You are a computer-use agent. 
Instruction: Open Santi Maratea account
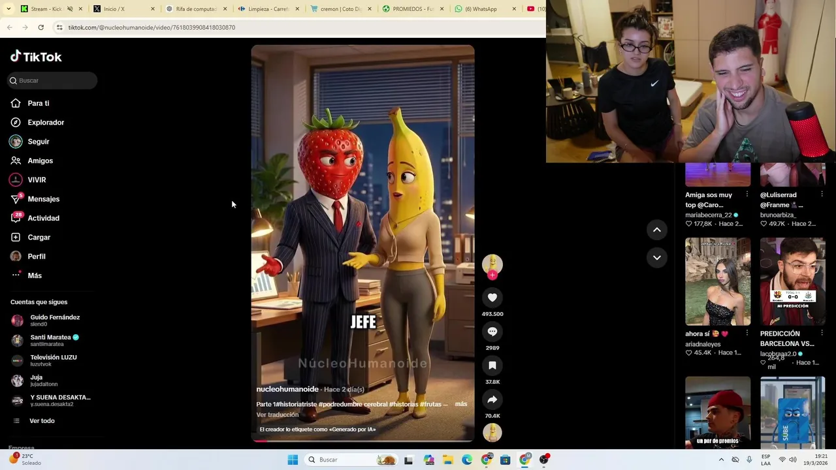click(x=46, y=340)
